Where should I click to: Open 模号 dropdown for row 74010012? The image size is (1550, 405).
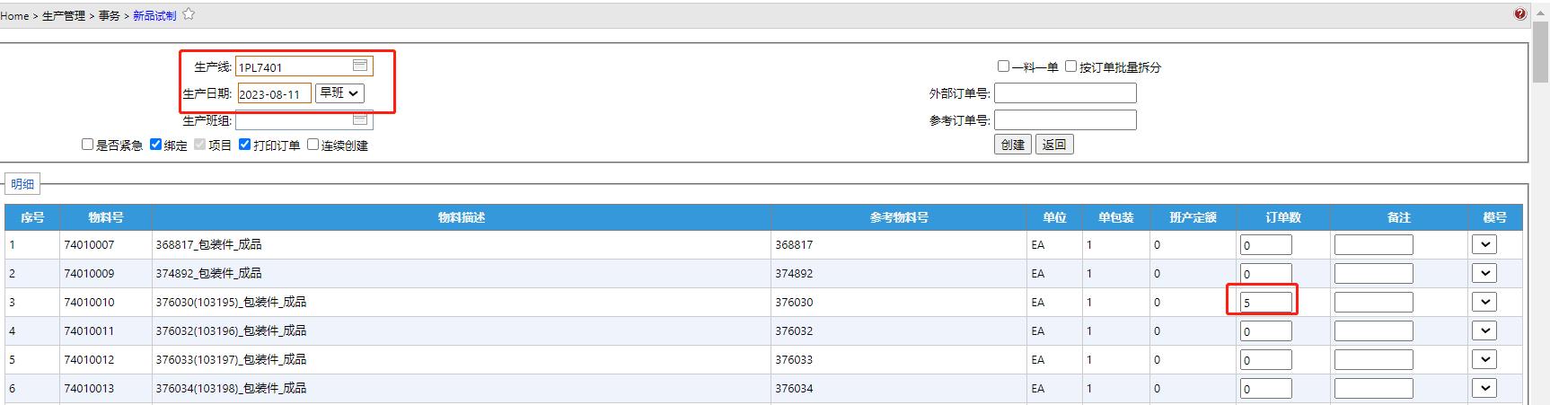point(1484,359)
